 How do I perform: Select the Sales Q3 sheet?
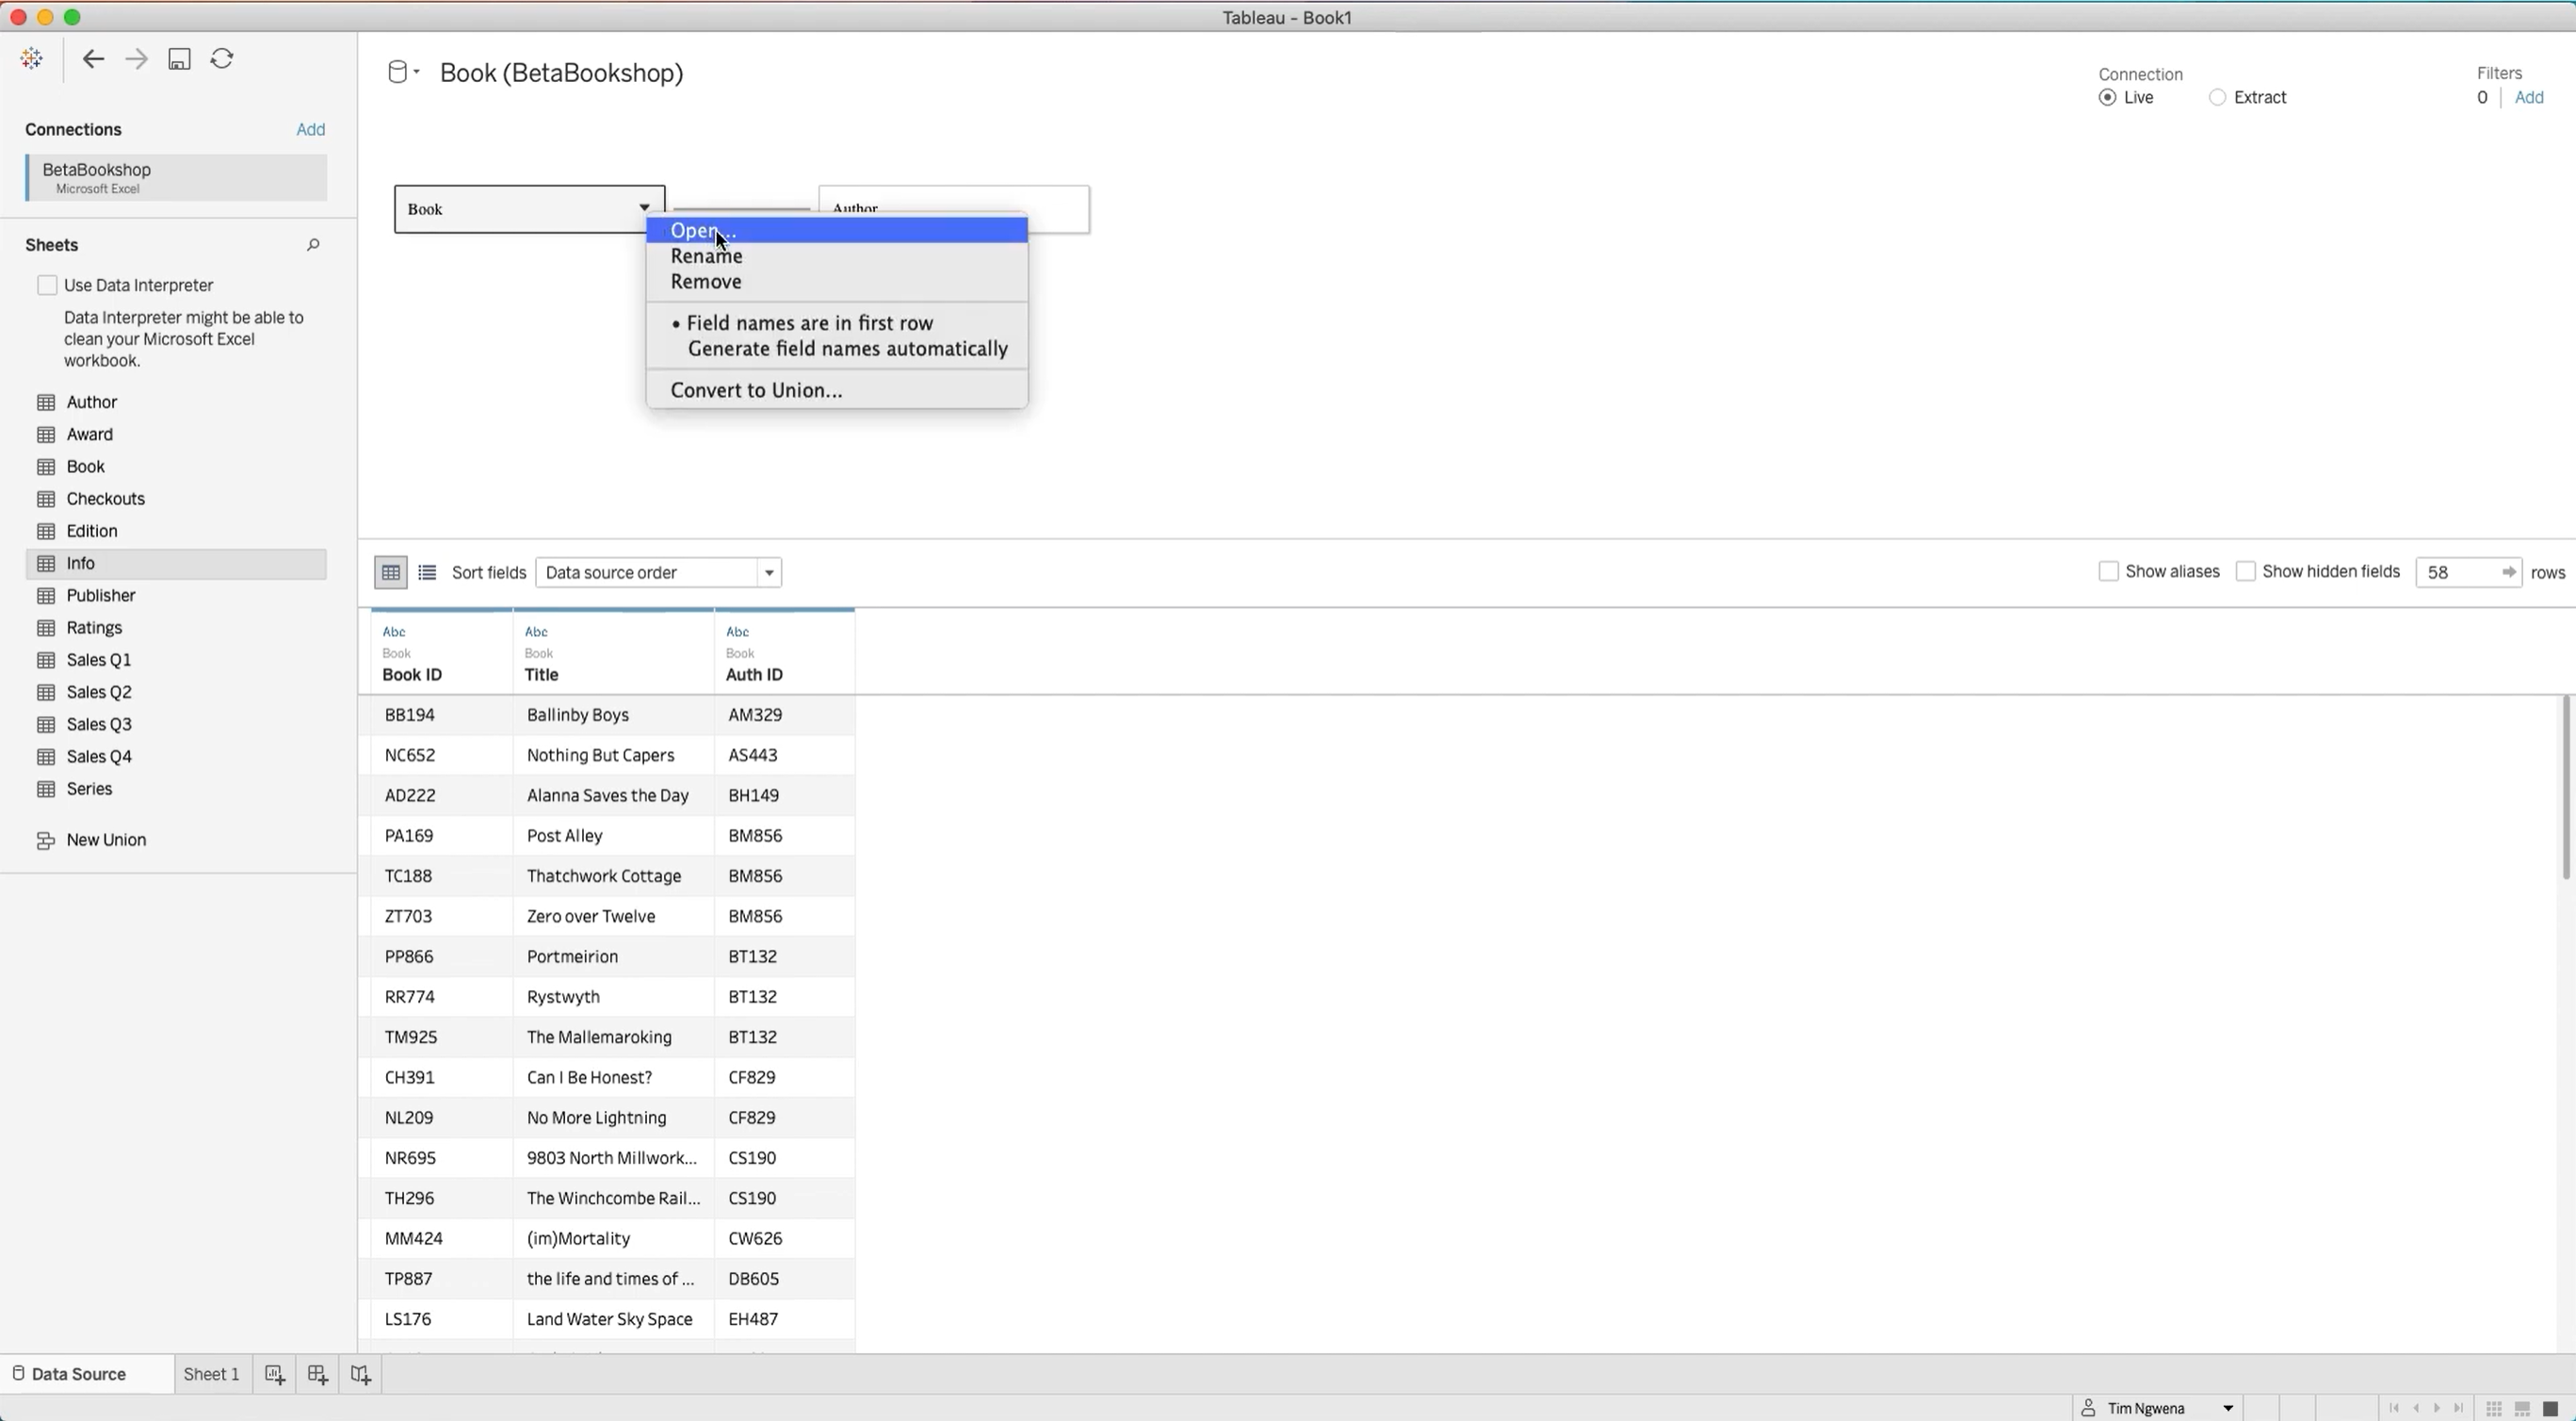tap(176, 725)
